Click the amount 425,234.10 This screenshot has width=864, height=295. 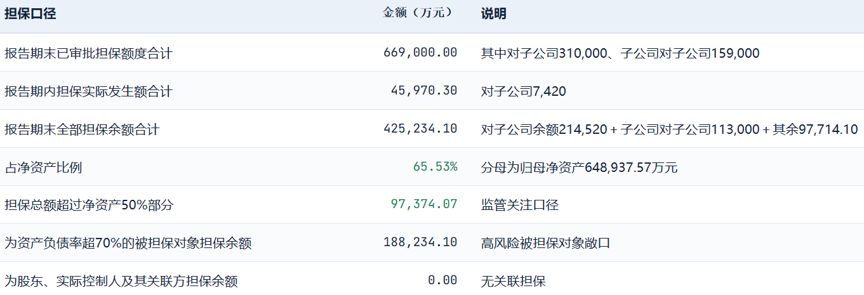click(x=420, y=129)
